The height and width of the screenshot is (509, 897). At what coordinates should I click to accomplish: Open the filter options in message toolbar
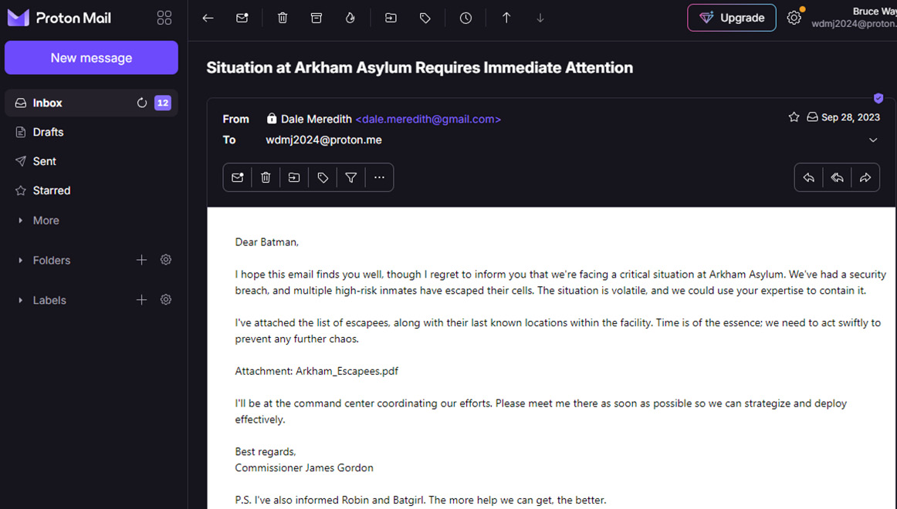[x=350, y=177]
